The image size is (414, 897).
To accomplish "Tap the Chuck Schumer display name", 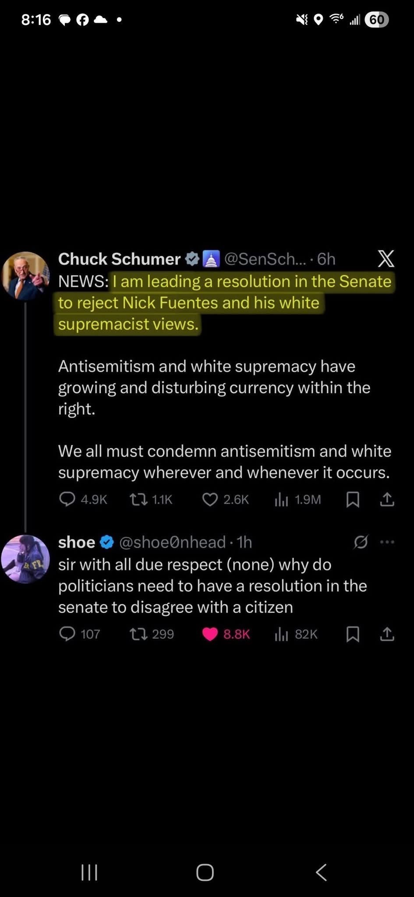I will pos(119,259).
